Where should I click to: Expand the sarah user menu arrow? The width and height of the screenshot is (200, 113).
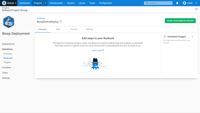pyautogui.click(x=196, y=3)
